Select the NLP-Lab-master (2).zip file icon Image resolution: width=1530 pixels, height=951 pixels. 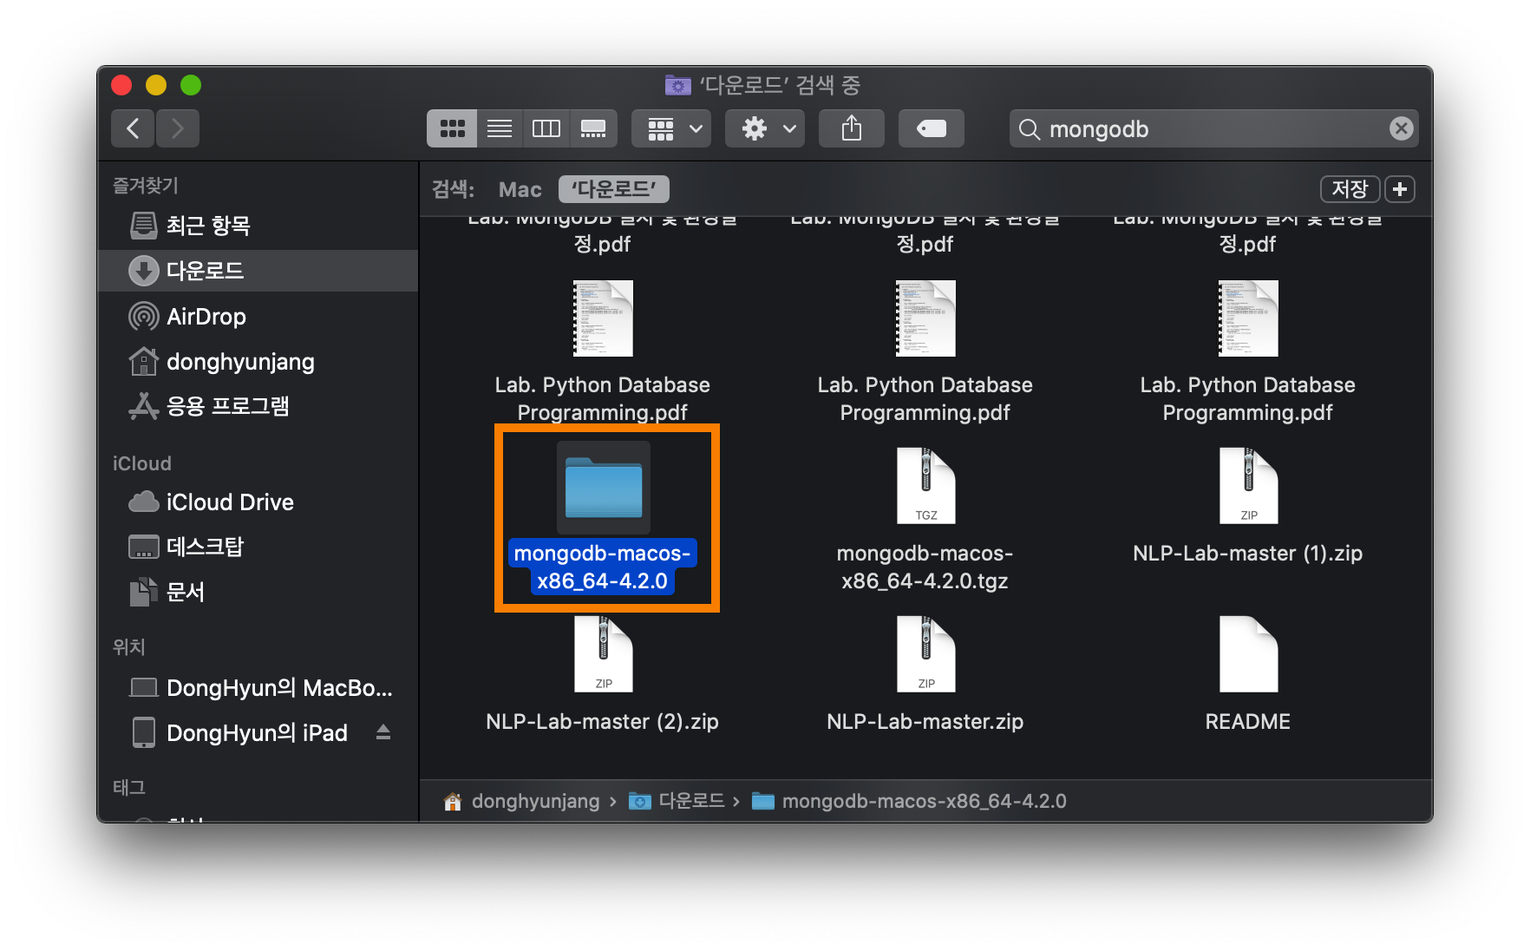pyautogui.click(x=603, y=654)
